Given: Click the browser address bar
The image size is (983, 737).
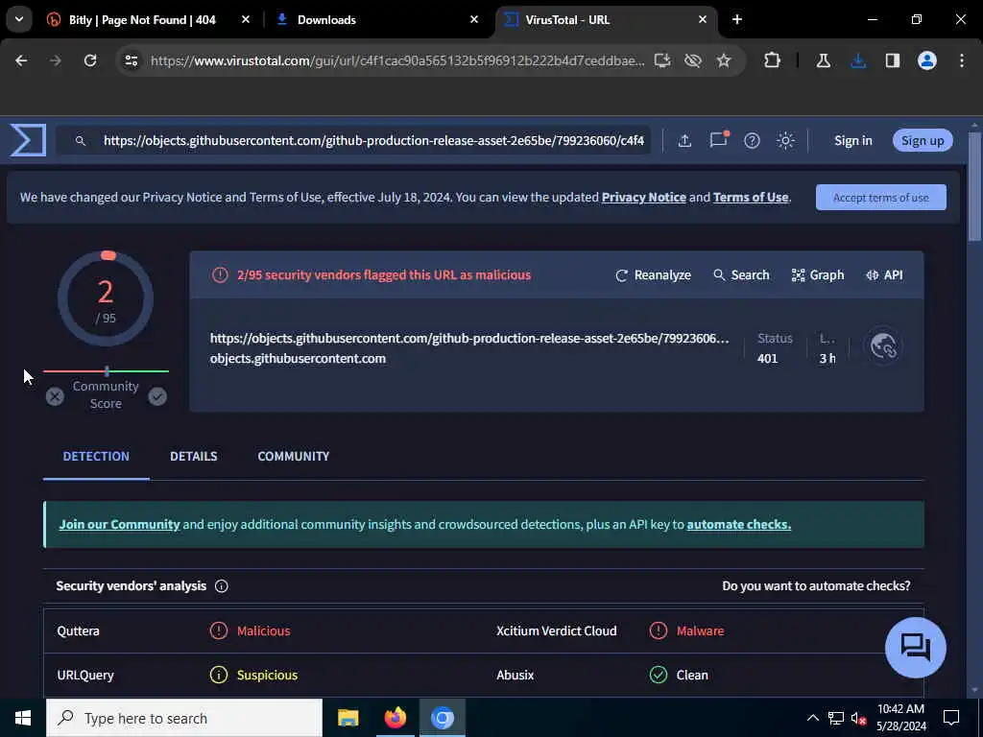Looking at the screenshot, I should tap(396, 60).
